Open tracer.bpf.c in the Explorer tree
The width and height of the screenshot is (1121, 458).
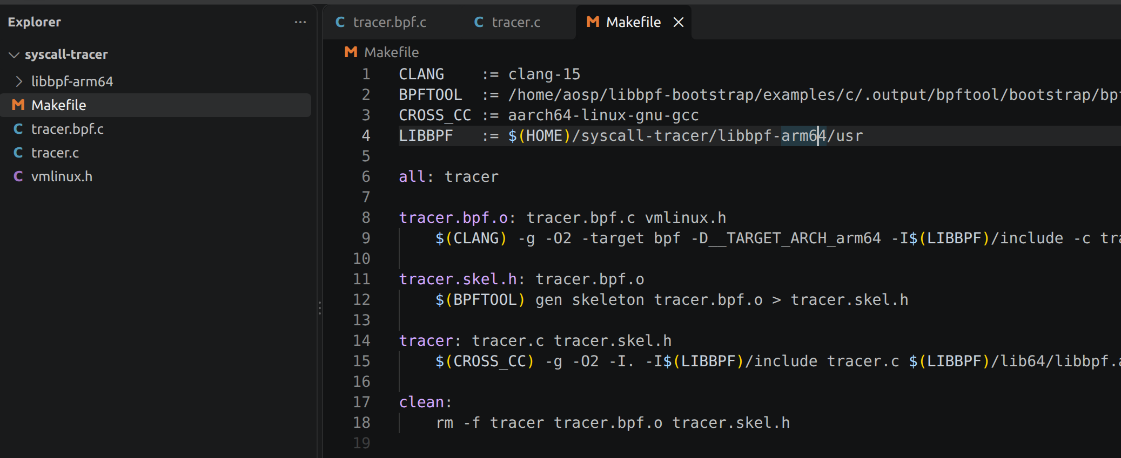coord(156,129)
